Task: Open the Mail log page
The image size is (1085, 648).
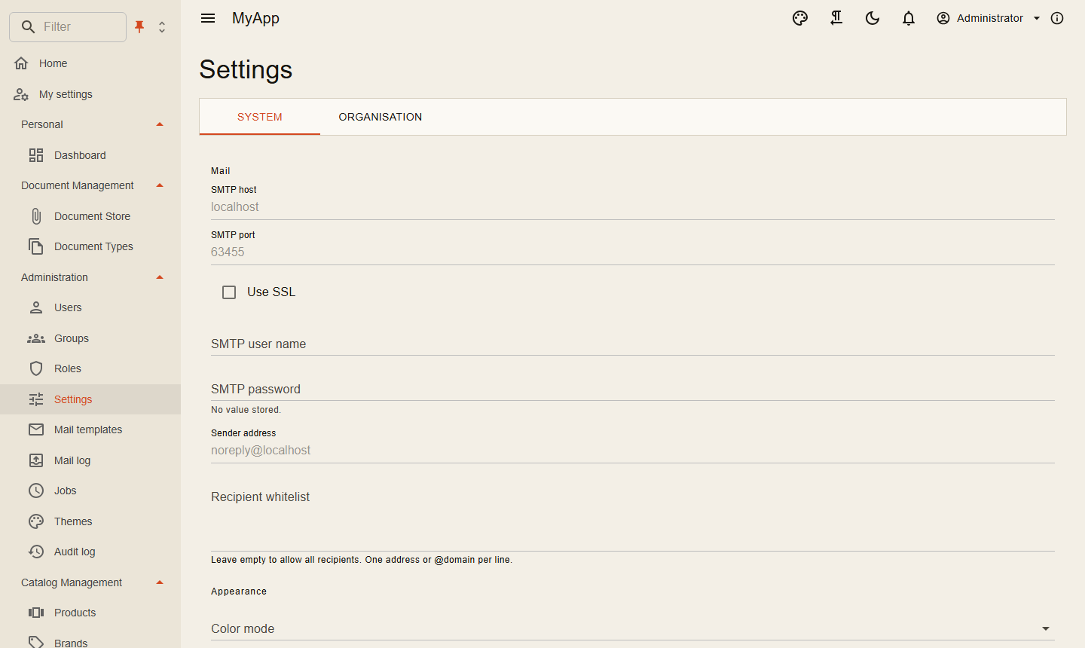Action: pyautogui.click(x=90, y=460)
